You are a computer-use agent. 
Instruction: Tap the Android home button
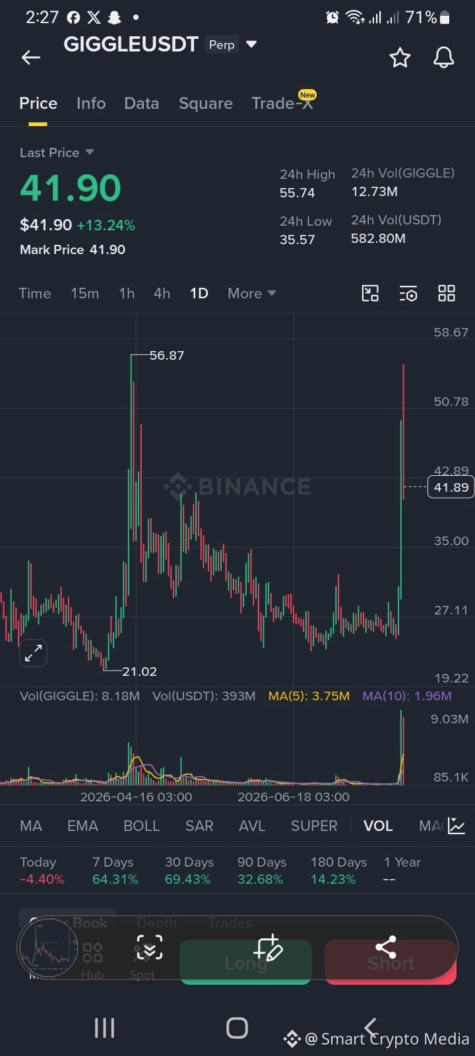[x=237, y=1028]
